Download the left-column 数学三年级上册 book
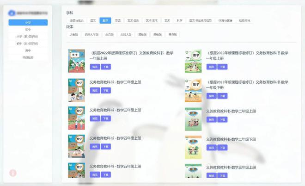 (x=106, y=118)
